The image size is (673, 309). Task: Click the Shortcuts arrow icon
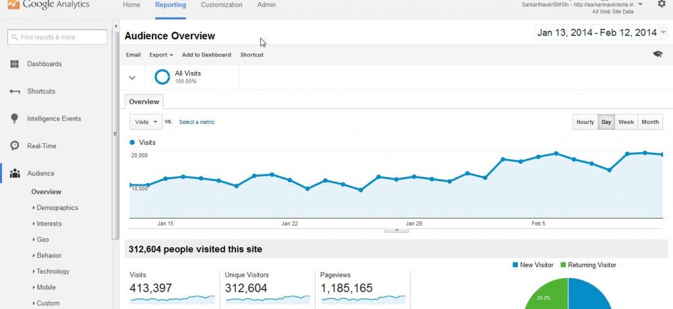[x=14, y=91]
